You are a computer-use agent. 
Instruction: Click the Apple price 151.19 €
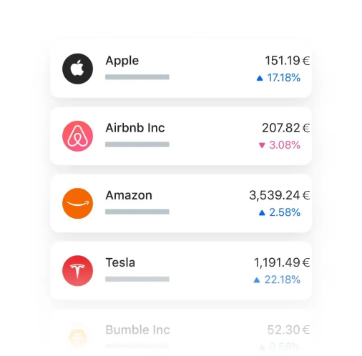tap(288, 61)
